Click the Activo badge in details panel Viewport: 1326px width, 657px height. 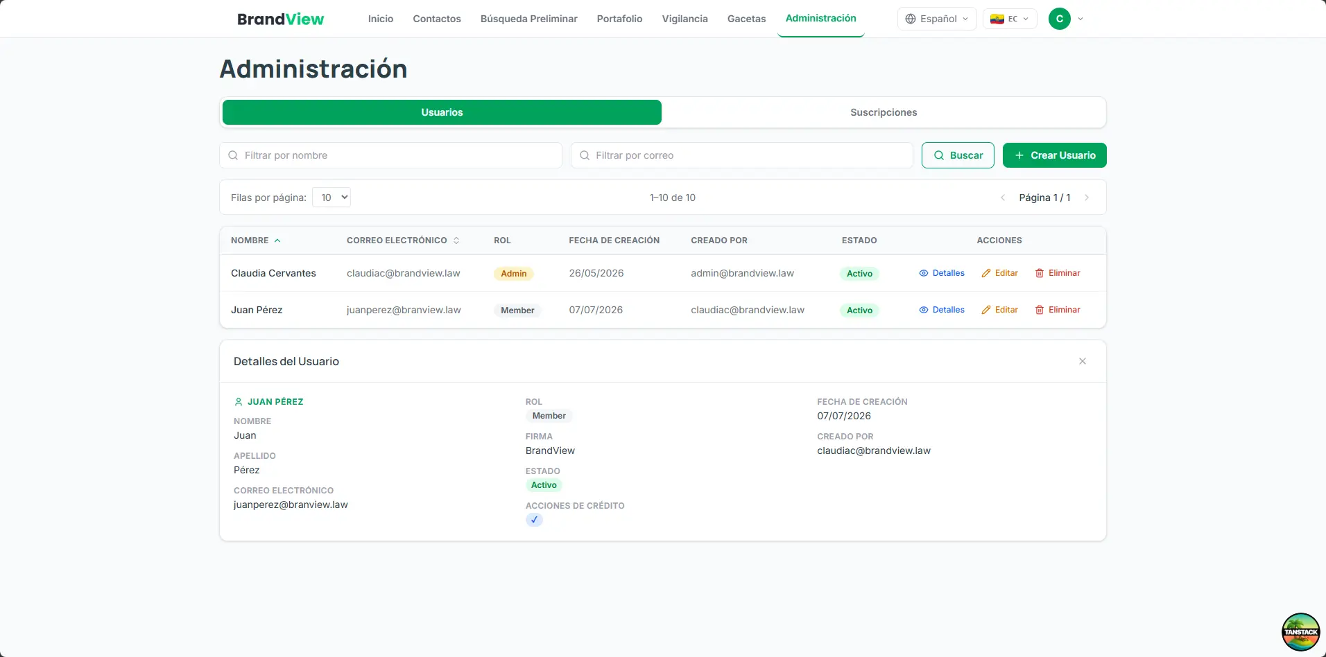[x=544, y=485]
